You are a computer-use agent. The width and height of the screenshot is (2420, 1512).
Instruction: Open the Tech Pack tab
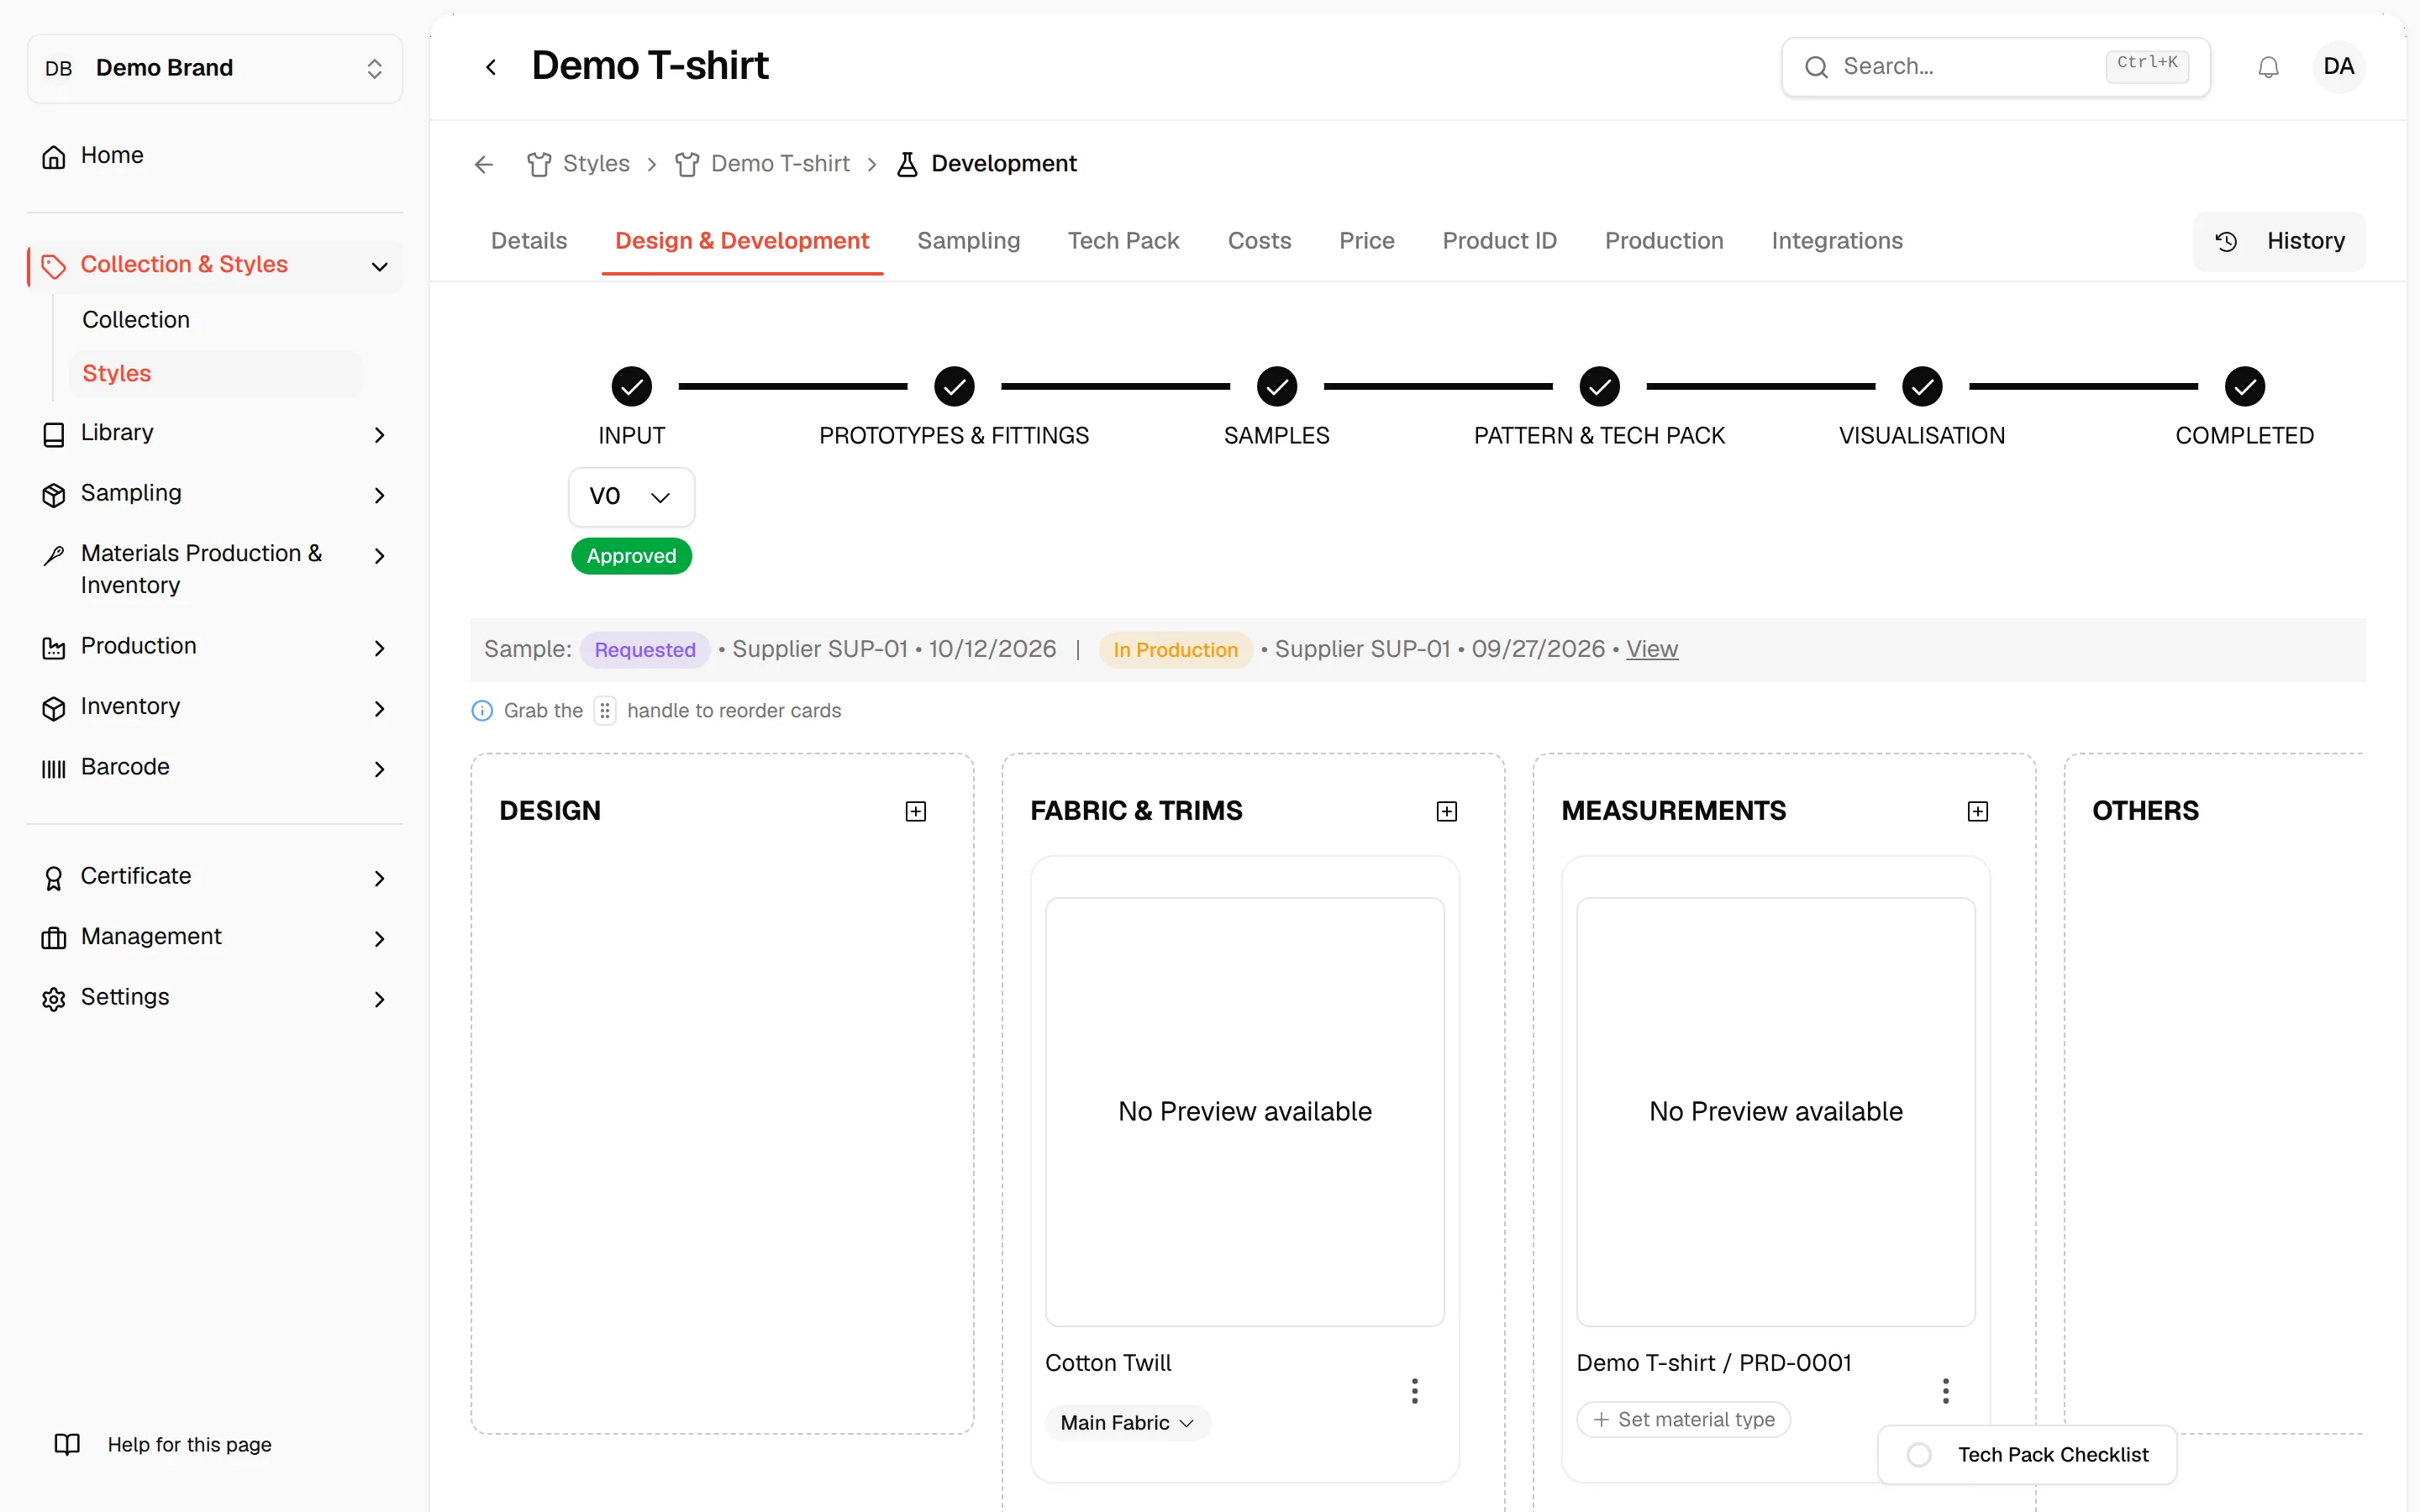(x=1123, y=241)
